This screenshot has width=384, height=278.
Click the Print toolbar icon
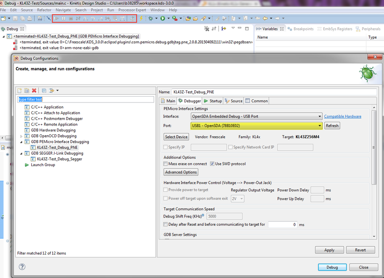click(30, 18)
